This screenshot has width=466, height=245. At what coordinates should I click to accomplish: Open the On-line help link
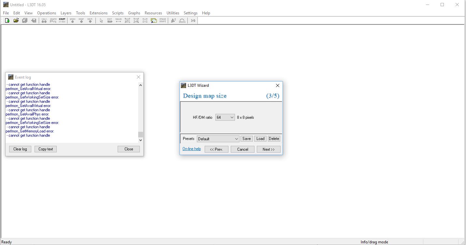point(192,149)
